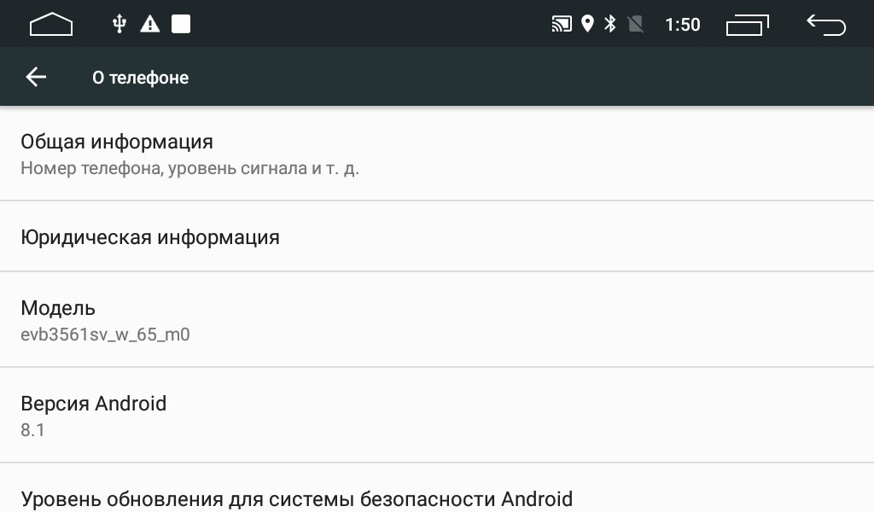Tap the home icon in status bar

pos(50,24)
